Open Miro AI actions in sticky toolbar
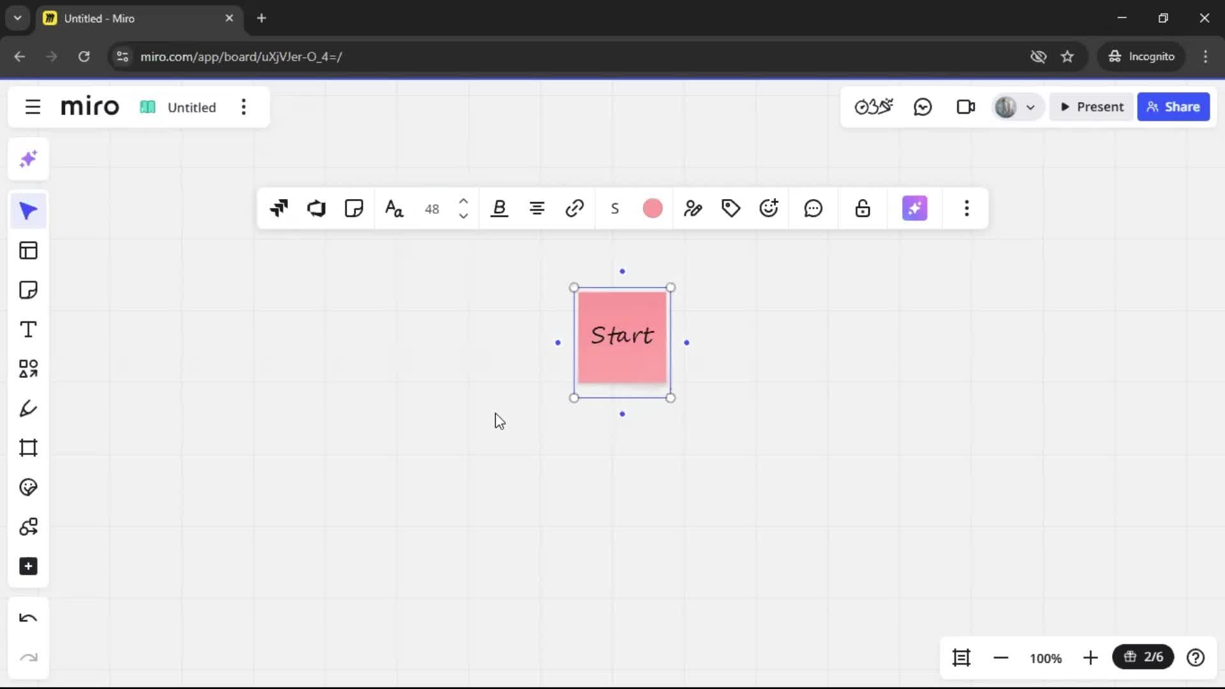Image resolution: width=1225 pixels, height=689 pixels. click(915, 209)
